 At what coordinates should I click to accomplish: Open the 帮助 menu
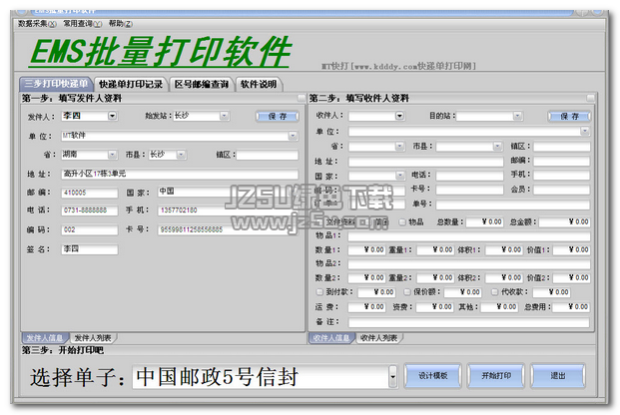[120, 24]
